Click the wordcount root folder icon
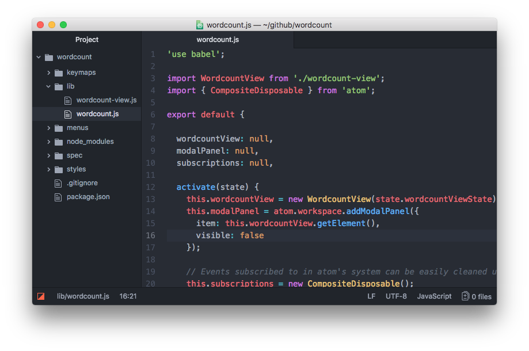This screenshot has height=351, width=529. click(x=49, y=57)
